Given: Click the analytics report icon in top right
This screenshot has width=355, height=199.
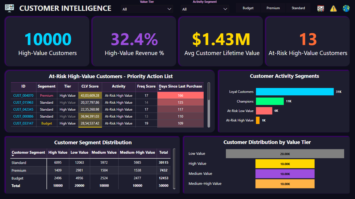Looking at the screenshot, I should click(x=321, y=8).
